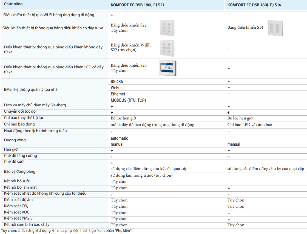Image resolution: width=307 pixels, height=234 pixels.
Task: Click S21 'Tùy chọn' in Kết nối bộ sưởi row
Action: (x=119, y=182)
